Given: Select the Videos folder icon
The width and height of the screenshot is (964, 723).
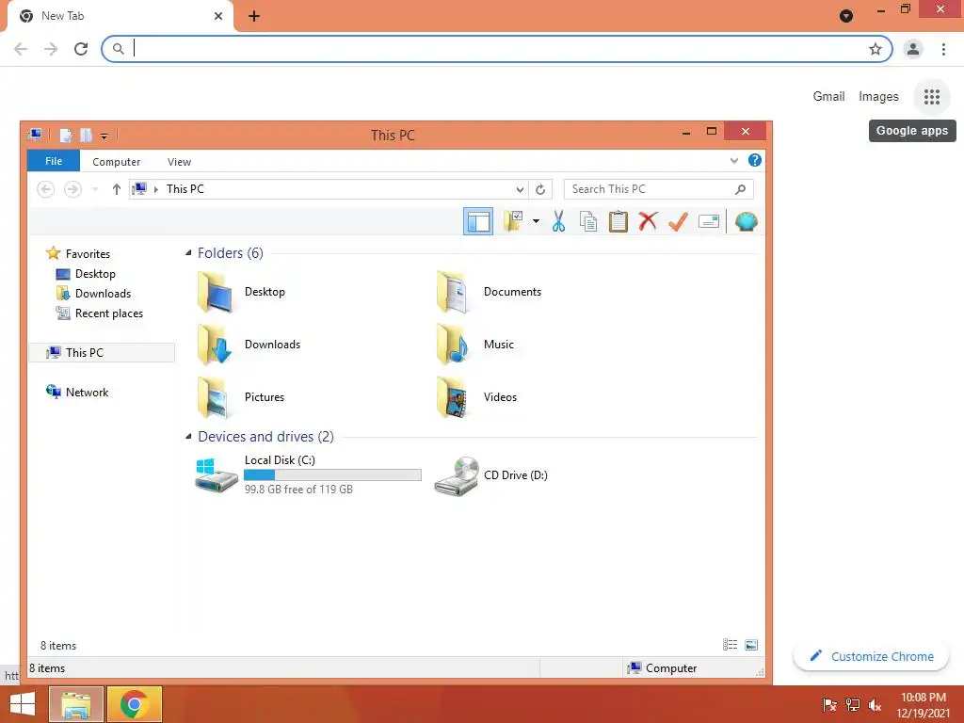Looking at the screenshot, I should click(x=454, y=397).
